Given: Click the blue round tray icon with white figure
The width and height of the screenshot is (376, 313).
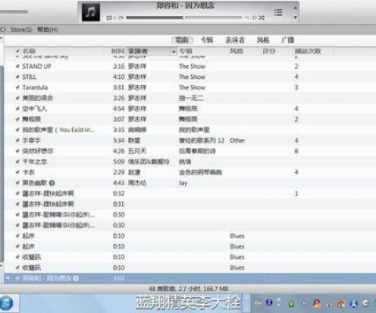Looking at the screenshot, I should click(354, 304).
